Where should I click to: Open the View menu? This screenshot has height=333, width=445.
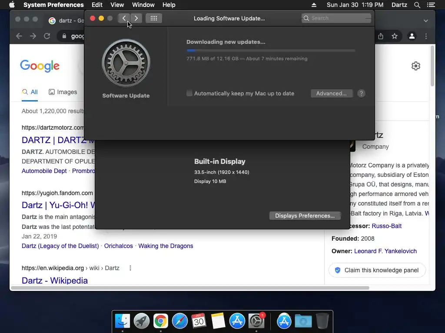[x=117, y=5]
